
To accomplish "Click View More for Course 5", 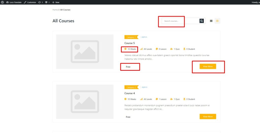I will tap(208, 66).
